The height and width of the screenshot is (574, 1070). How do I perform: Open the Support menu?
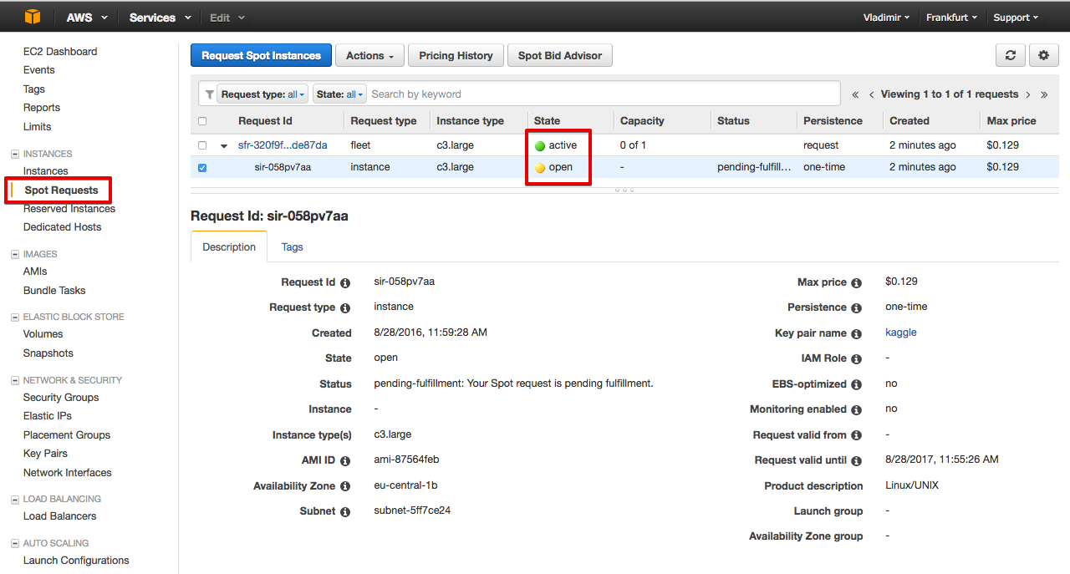pyautogui.click(x=1016, y=17)
